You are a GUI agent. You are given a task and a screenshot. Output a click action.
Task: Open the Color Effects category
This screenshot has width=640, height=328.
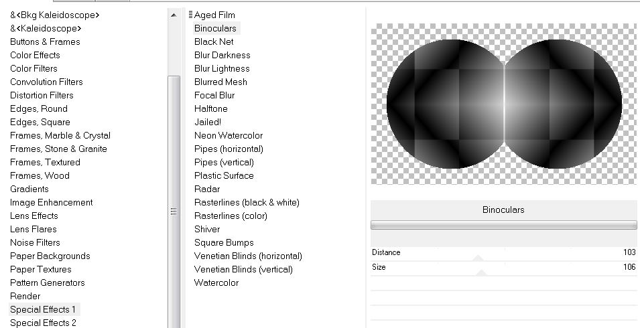click(x=35, y=56)
